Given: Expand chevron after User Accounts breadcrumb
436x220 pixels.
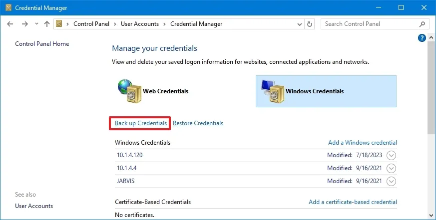Looking at the screenshot, I should 164,24.
